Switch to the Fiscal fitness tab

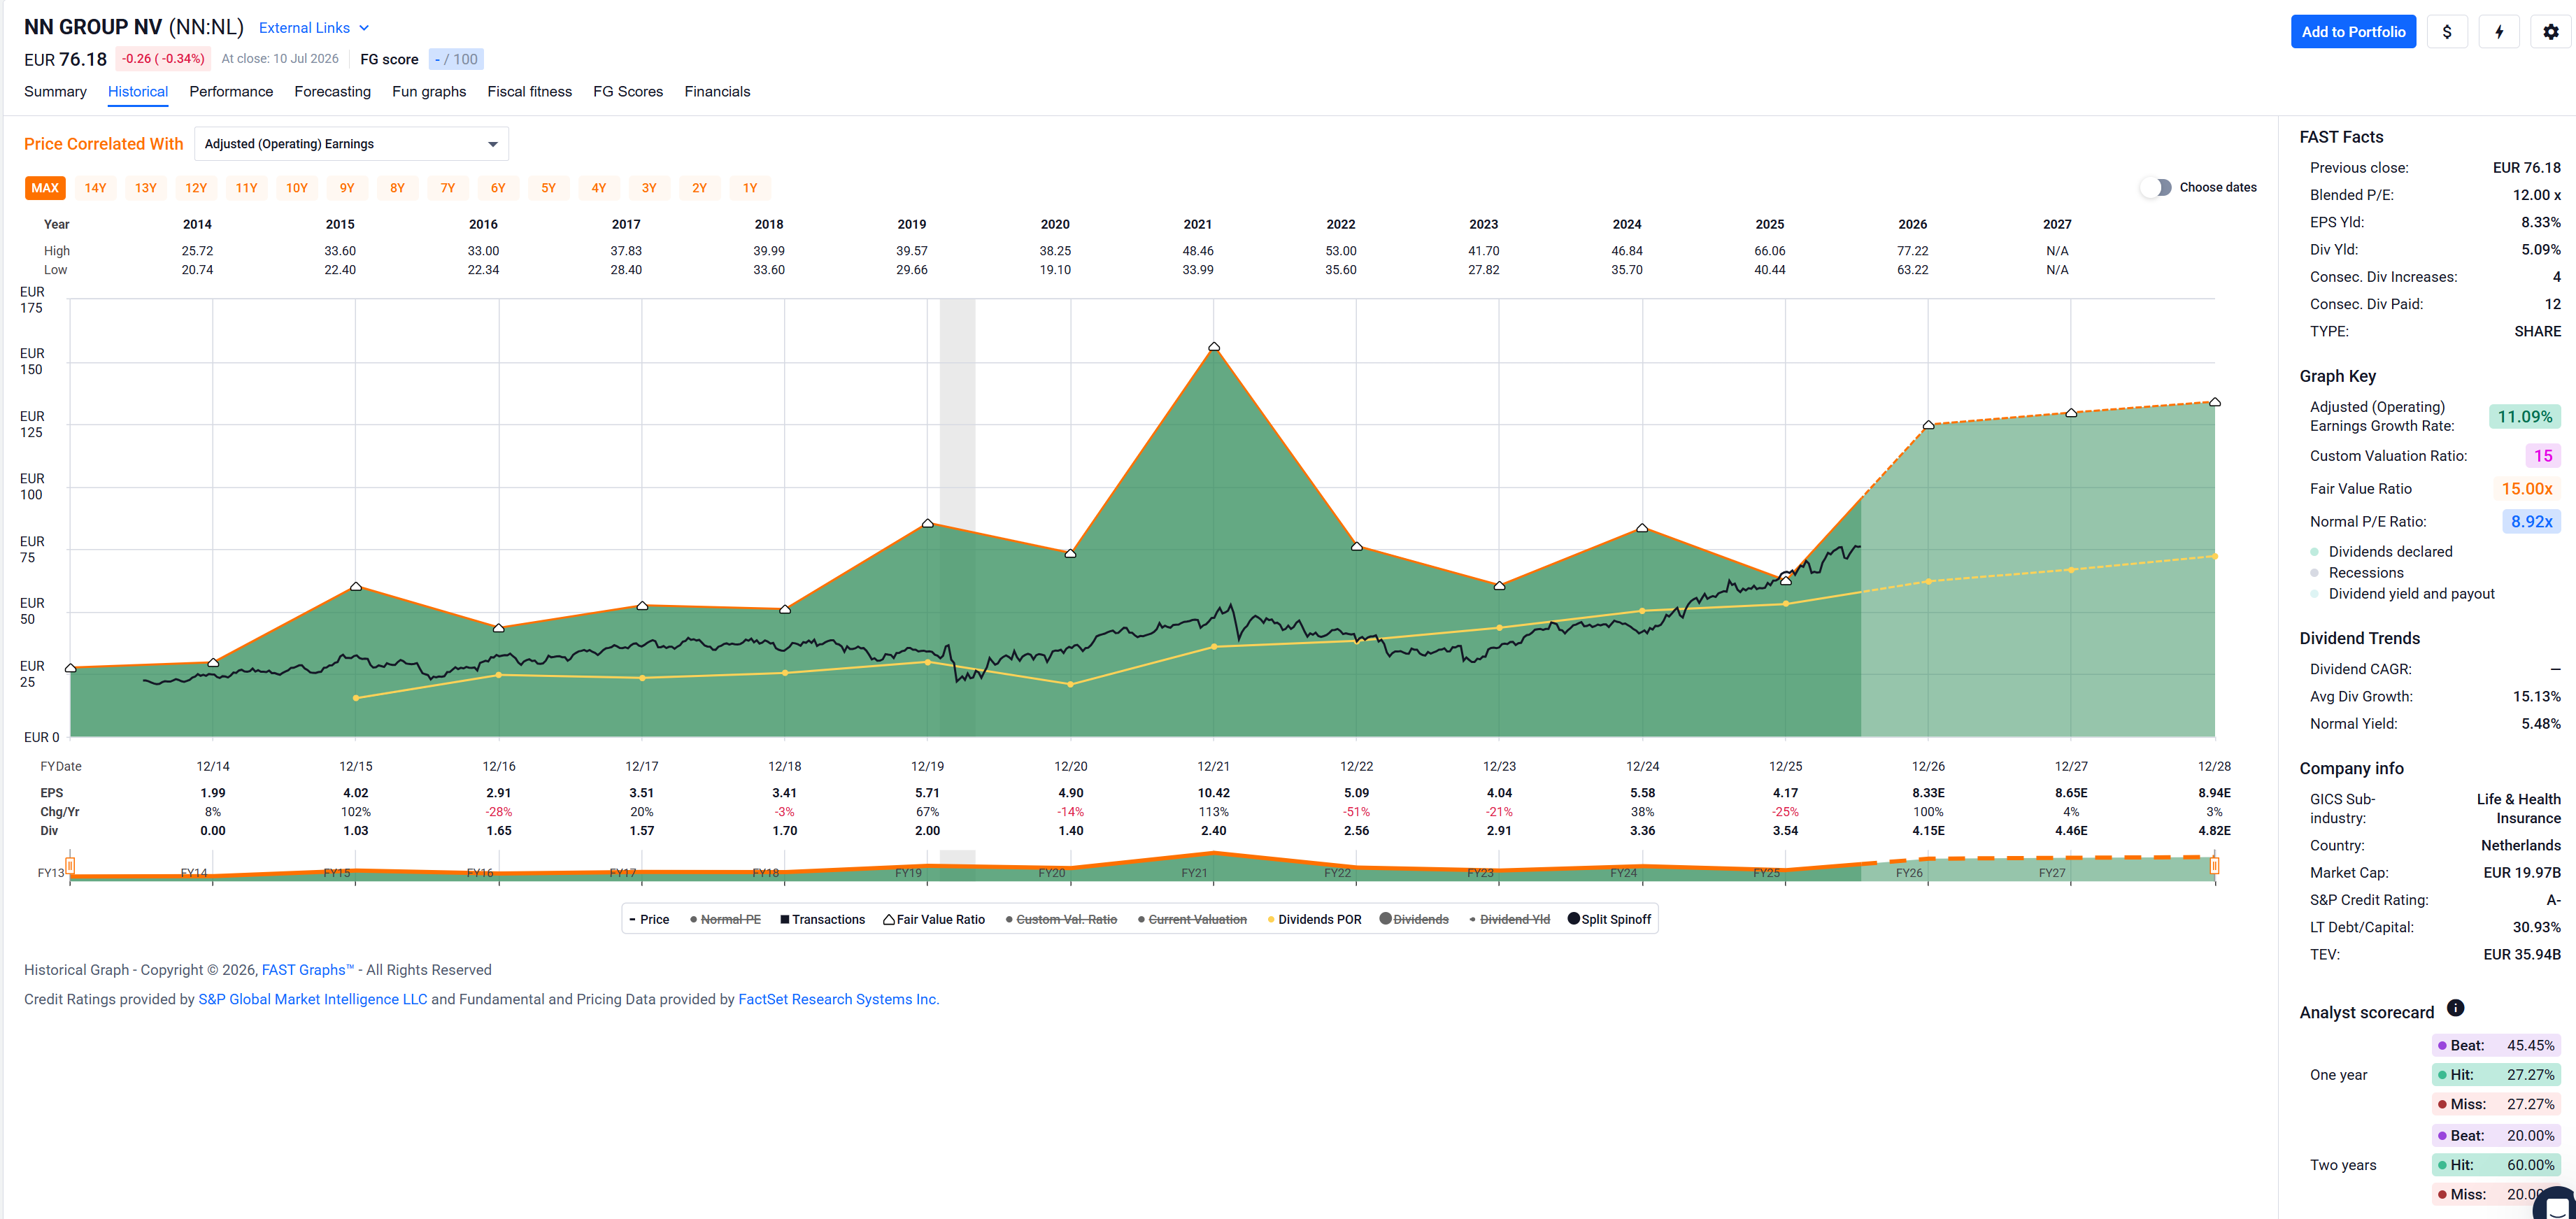tap(529, 91)
